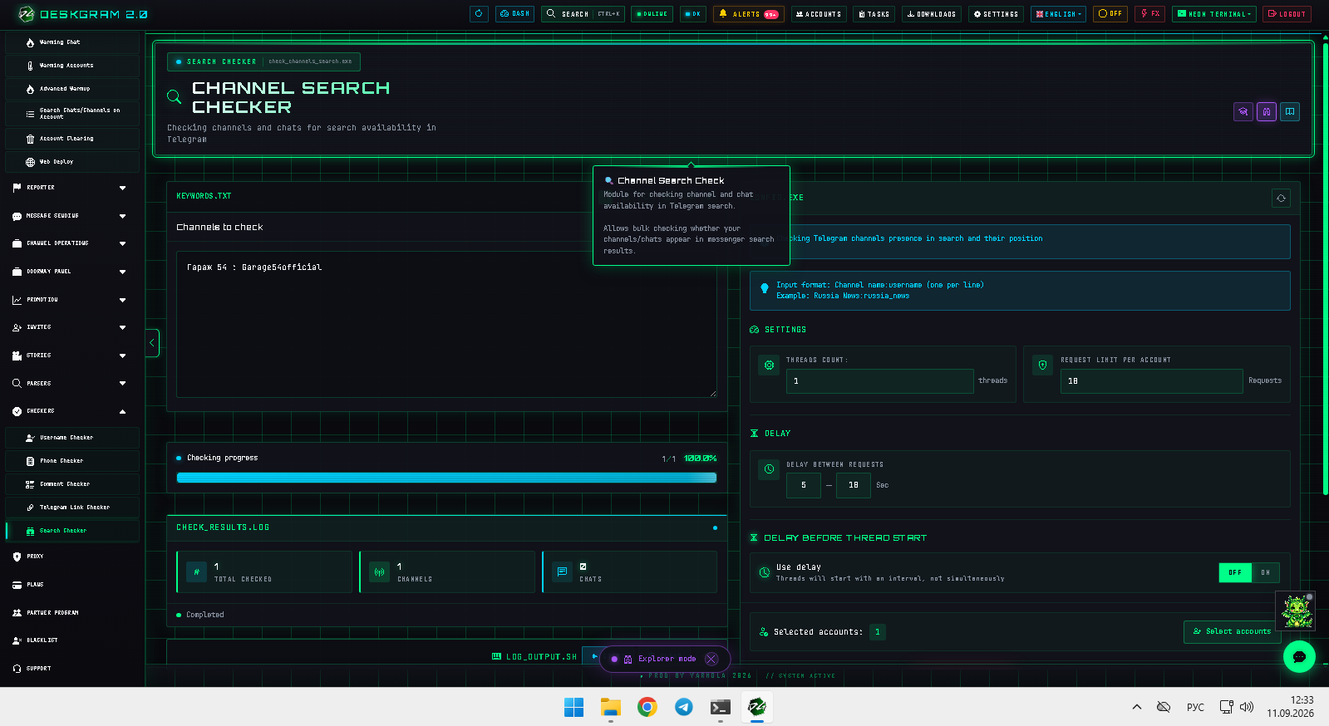
Task: Open Google Chrome from the taskbar
Action: pyautogui.click(x=647, y=707)
